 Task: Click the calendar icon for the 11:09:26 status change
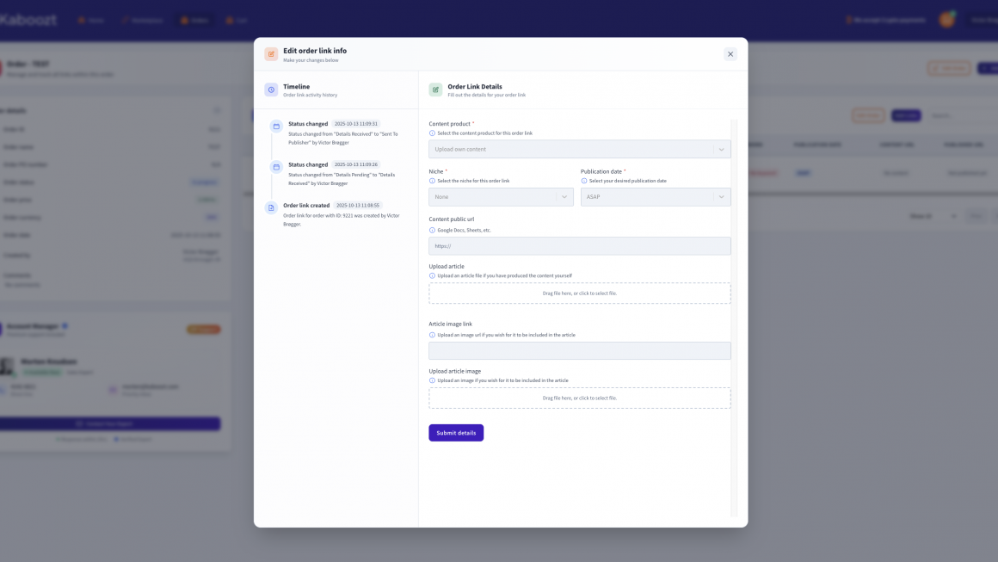coord(276,167)
